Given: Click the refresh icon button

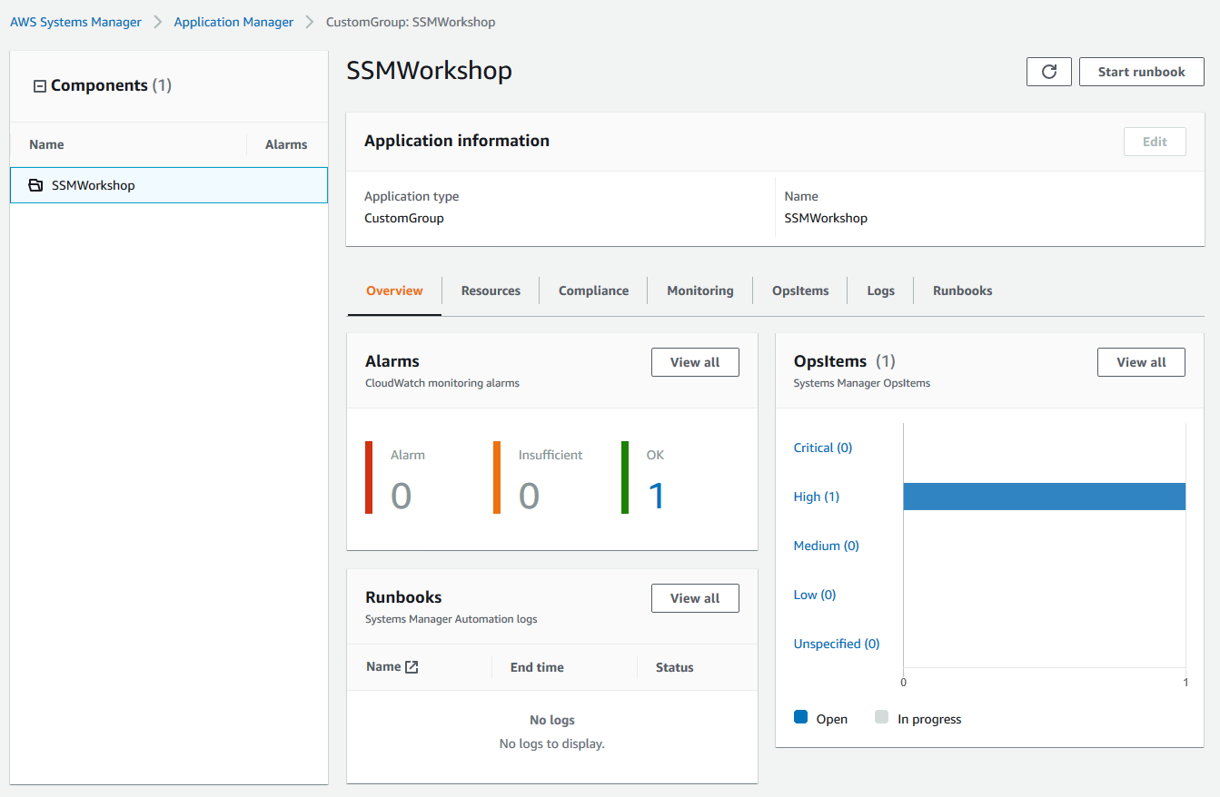Looking at the screenshot, I should (x=1049, y=72).
